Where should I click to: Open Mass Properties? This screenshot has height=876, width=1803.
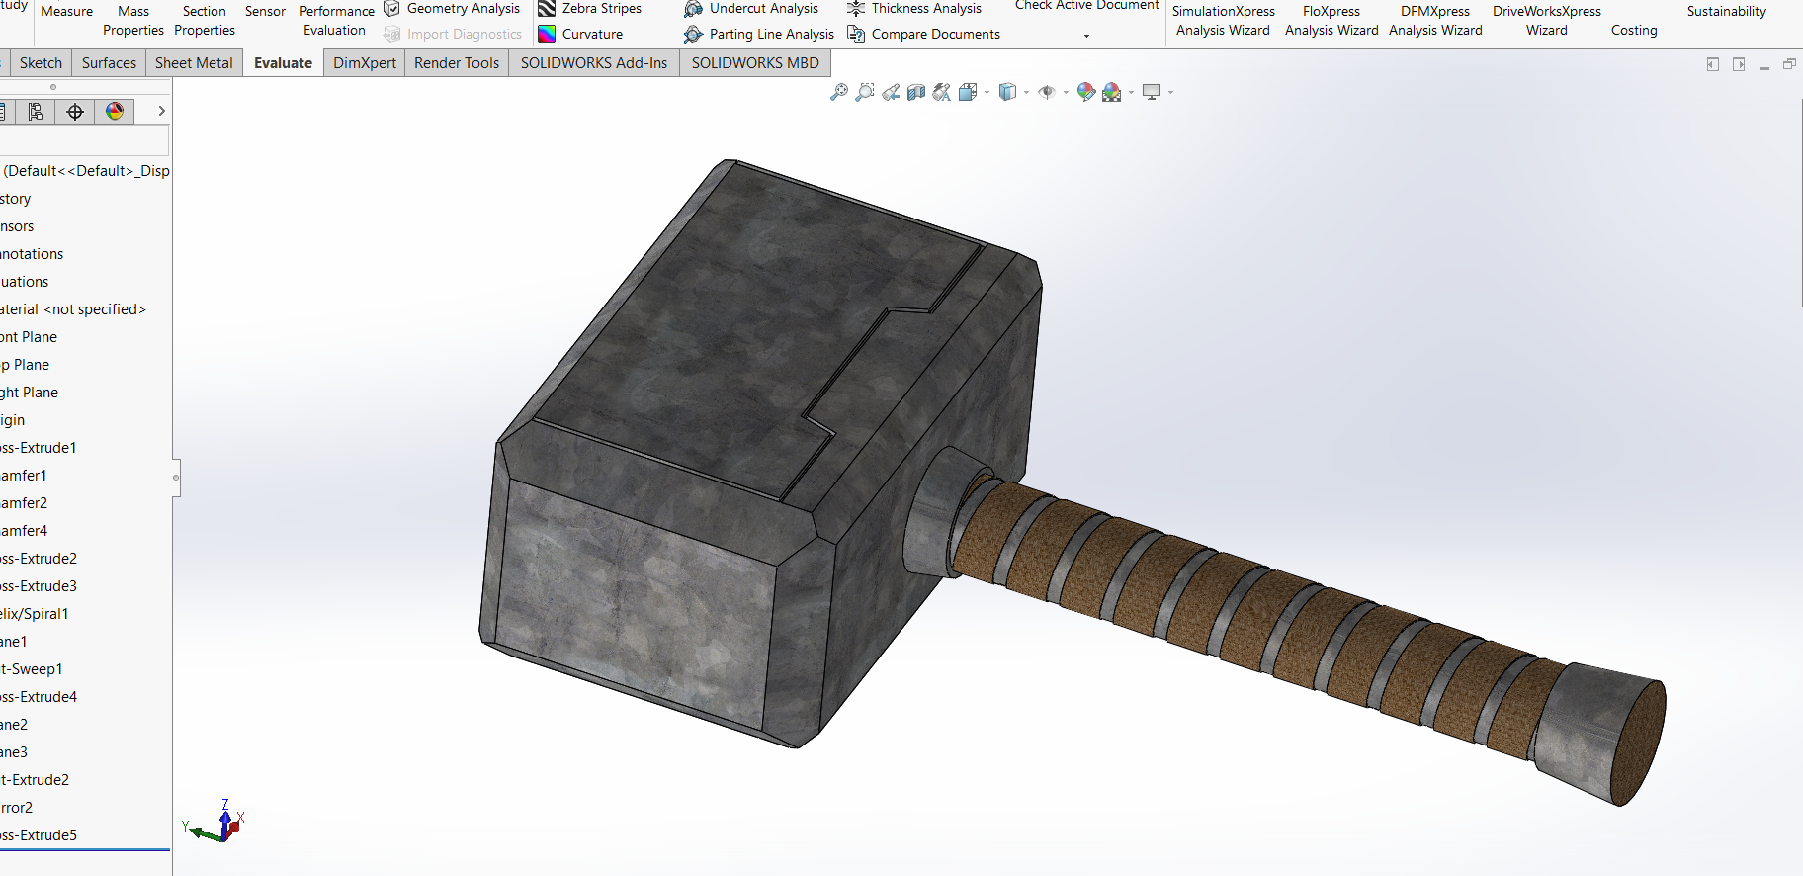point(133,21)
